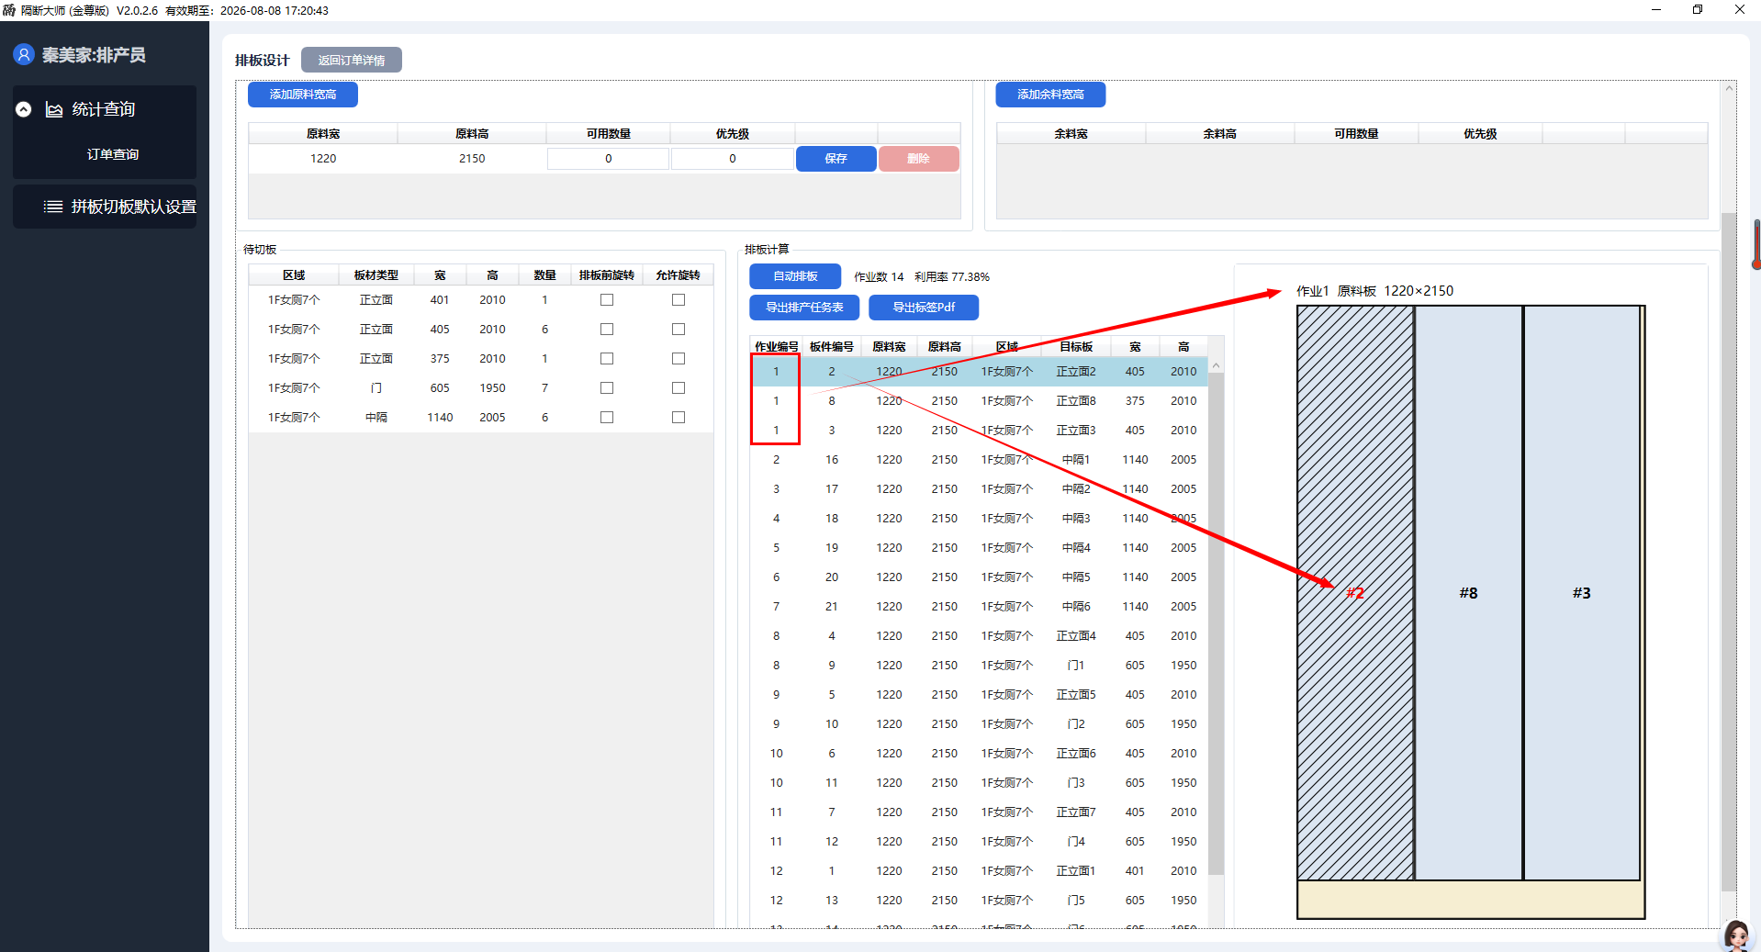Click the user avatar icon beside 秦美家

click(x=24, y=55)
